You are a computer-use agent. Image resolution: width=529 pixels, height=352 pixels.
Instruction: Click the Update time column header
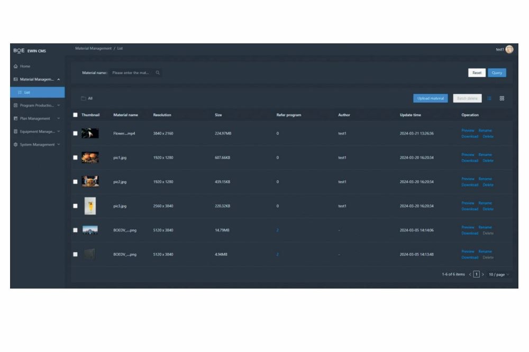click(411, 115)
